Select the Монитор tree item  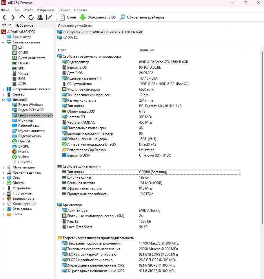point(26,120)
